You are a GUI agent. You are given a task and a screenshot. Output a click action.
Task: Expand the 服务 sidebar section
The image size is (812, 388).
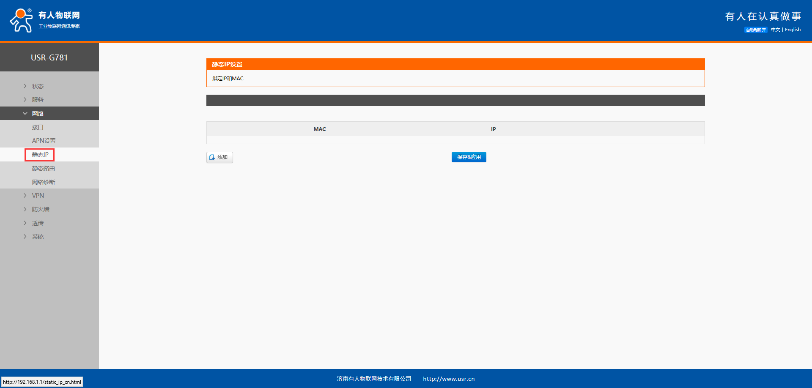[x=38, y=100]
